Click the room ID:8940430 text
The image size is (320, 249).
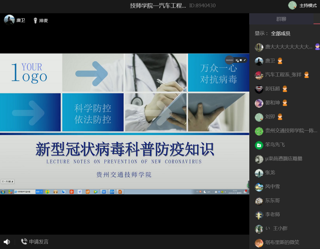click(x=202, y=6)
